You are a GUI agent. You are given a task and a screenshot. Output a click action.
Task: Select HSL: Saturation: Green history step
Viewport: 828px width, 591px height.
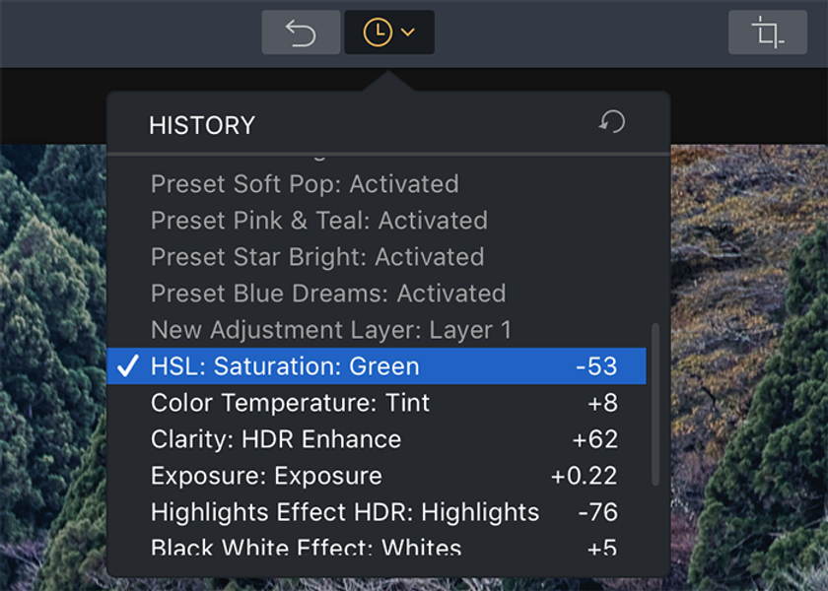[377, 366]
